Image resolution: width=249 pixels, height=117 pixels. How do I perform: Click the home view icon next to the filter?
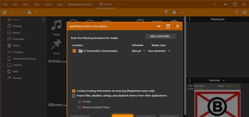point(174,12)
